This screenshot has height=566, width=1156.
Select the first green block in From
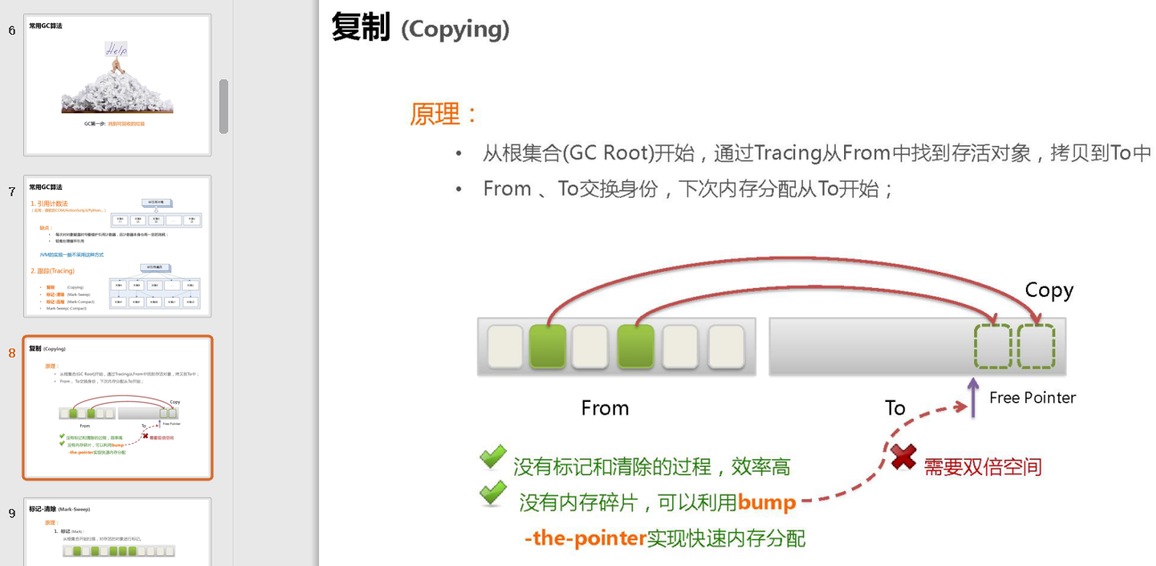click(548, 347)
